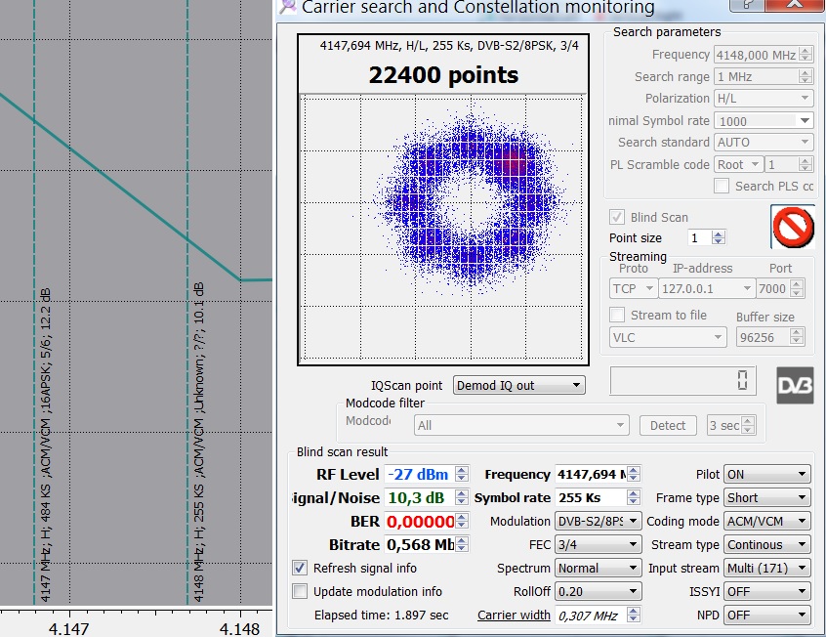Click the Elapsed time 1.897 sec text
The height and width of the screenshot is (637, 826).
pyautogui.click(x=381, y=615)
